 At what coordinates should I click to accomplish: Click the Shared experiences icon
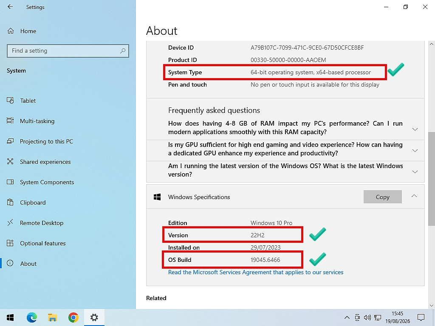pyautogui.click(x=10, y=161)
